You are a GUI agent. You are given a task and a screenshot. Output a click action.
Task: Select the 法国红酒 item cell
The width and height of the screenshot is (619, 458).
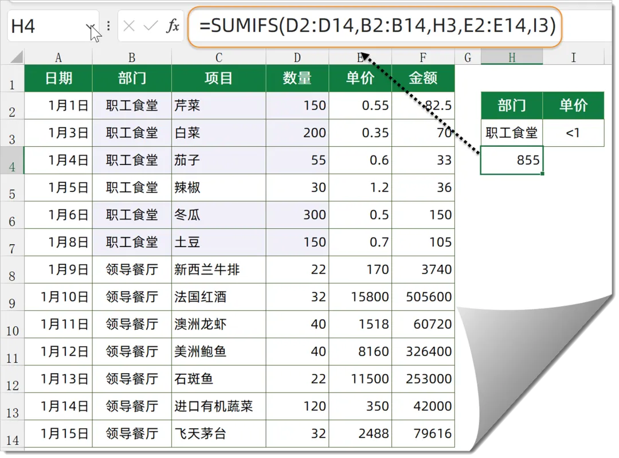point(218,297)
